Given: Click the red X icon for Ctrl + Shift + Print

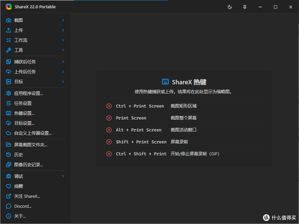Looking at the screenshot, I should click(x=109, y=154).
